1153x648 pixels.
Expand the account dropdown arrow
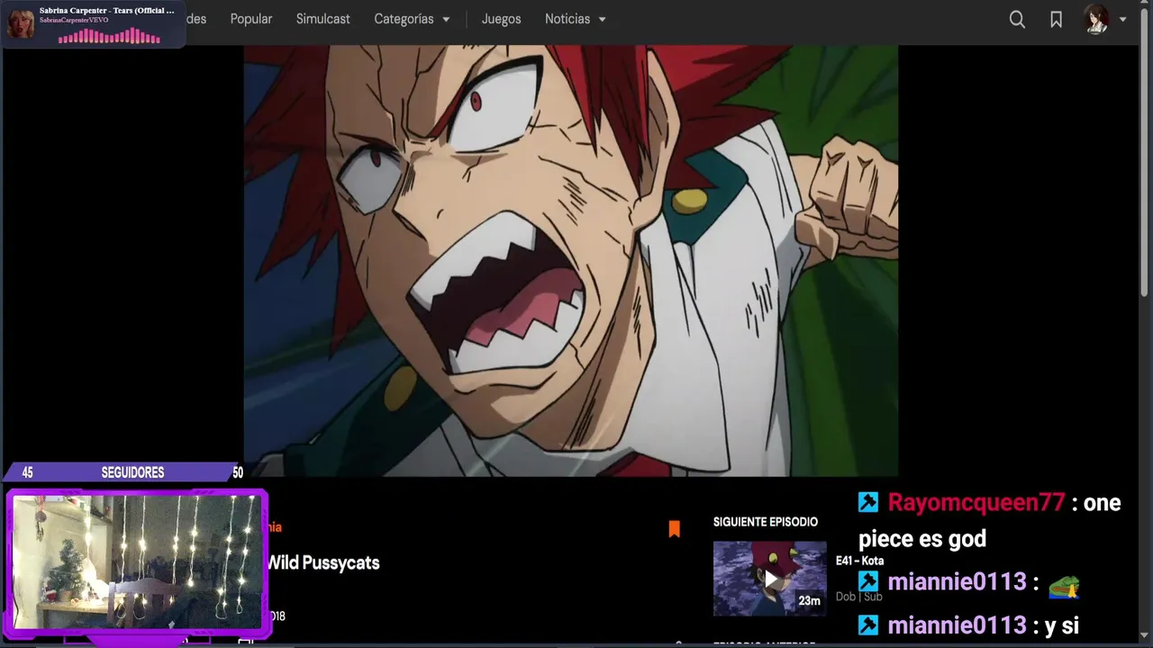click(1122, 20)
